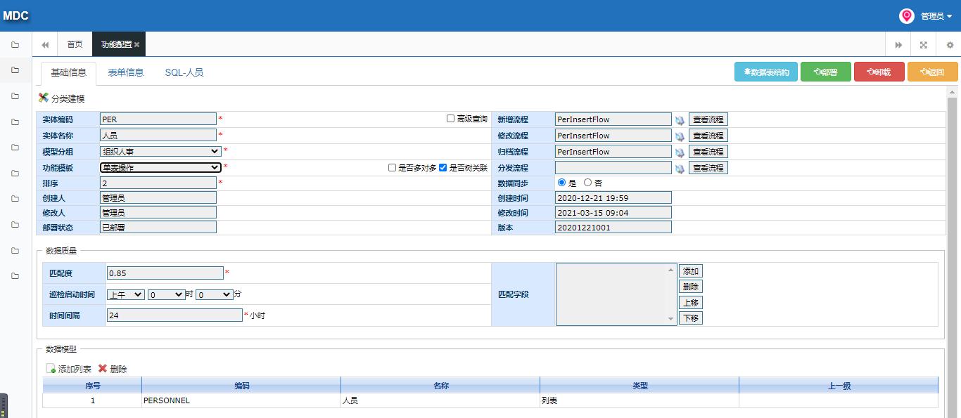The image size is (961, 418).
Task: Focus the 匹配度 input showing 0.85
Action: click(x=165, y=273)
